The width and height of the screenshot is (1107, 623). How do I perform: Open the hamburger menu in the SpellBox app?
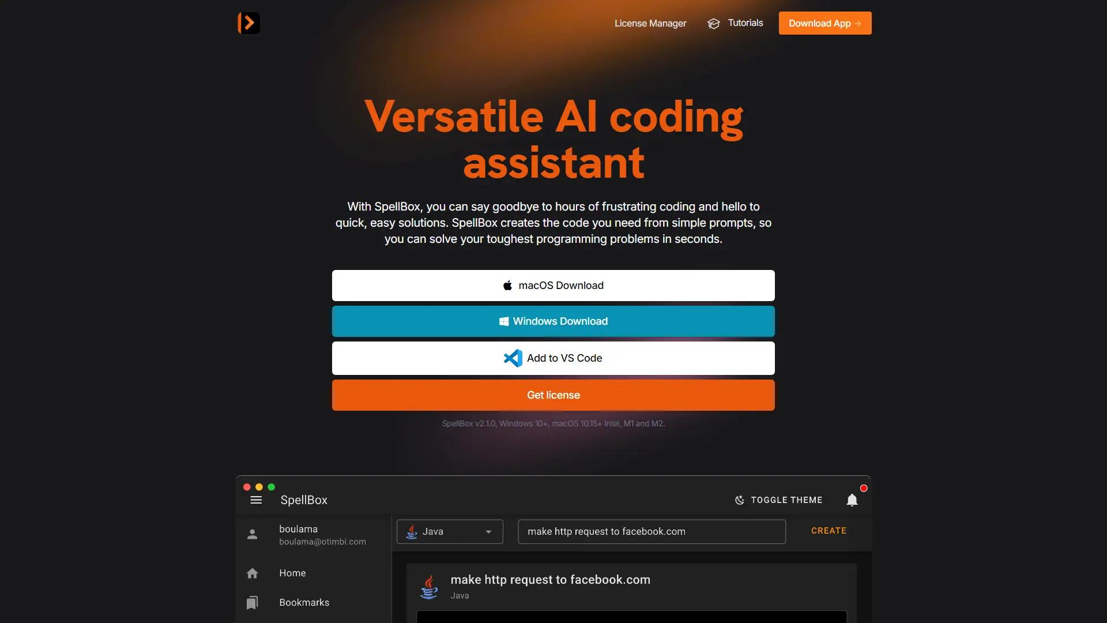pos(256,500)
